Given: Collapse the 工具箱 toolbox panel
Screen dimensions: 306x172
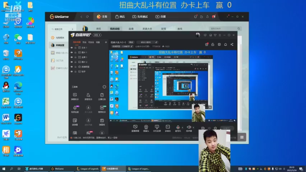Looking at the screenshot, I should pos(104,87).
